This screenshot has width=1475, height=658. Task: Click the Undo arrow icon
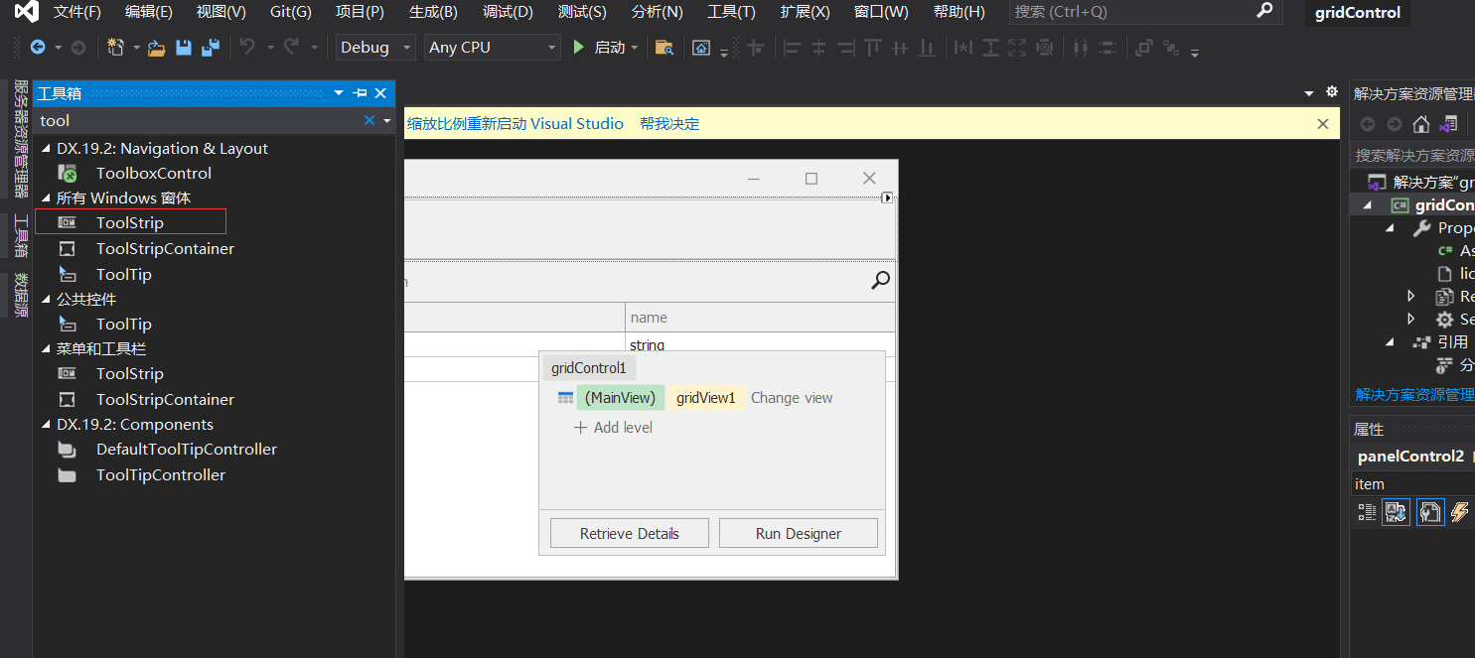coord(247,47)
